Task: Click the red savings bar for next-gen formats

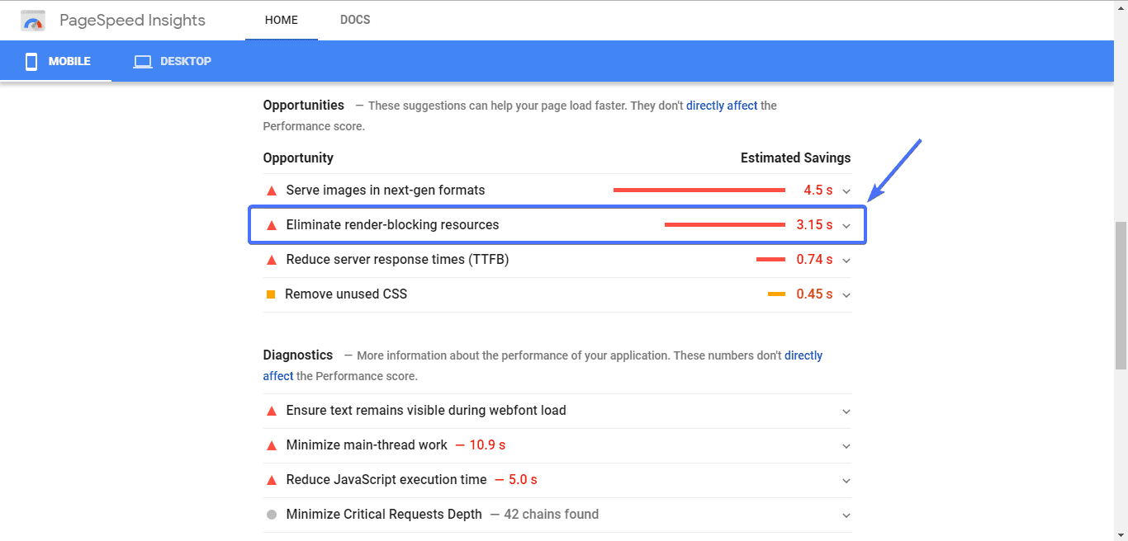Action: (x=699, y=191)
